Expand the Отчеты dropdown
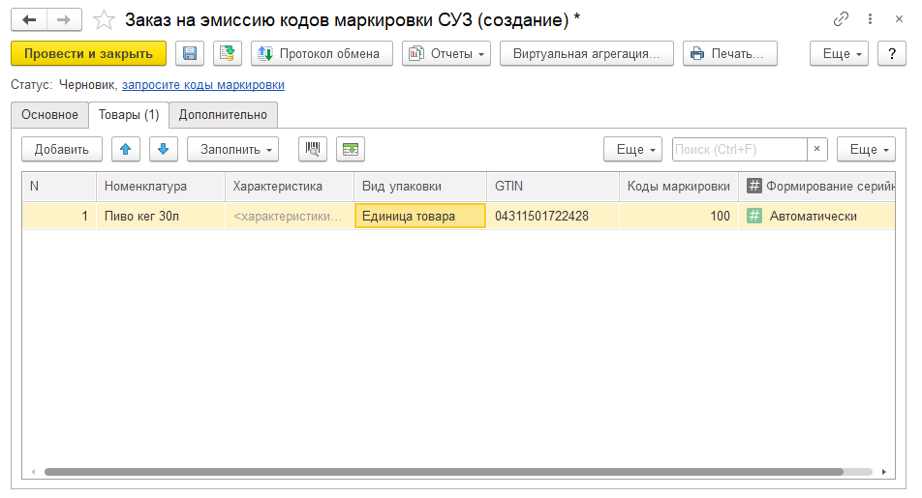 pos(446,53)
